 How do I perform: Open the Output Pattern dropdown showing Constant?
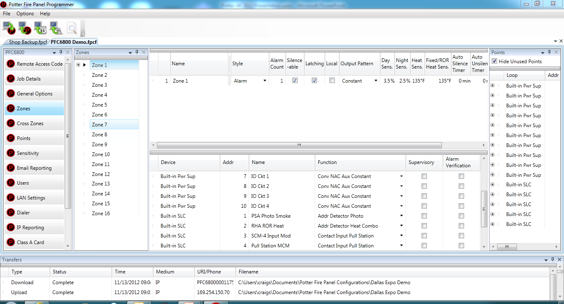point(376,81)
